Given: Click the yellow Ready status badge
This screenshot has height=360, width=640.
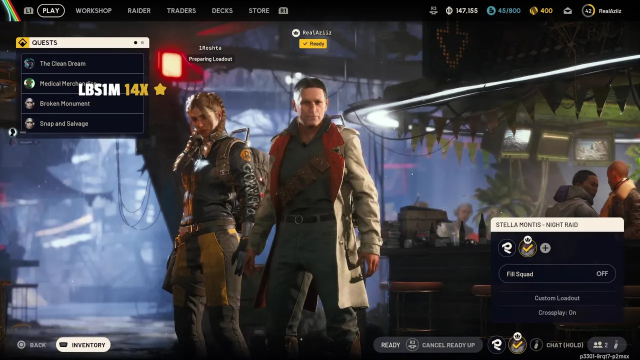Looking at the screenshot, I should (x=313, y=43).
